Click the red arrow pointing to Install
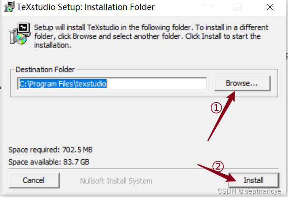 pos(217,173)
